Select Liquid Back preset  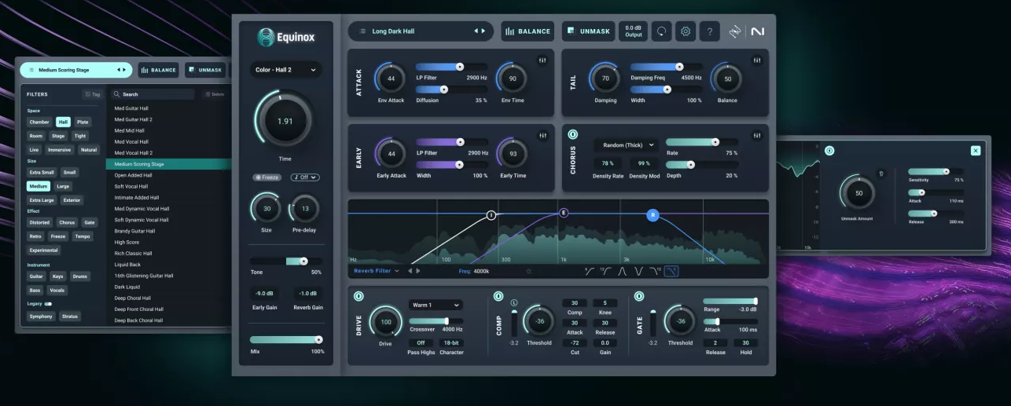click(x=127, y=265)
